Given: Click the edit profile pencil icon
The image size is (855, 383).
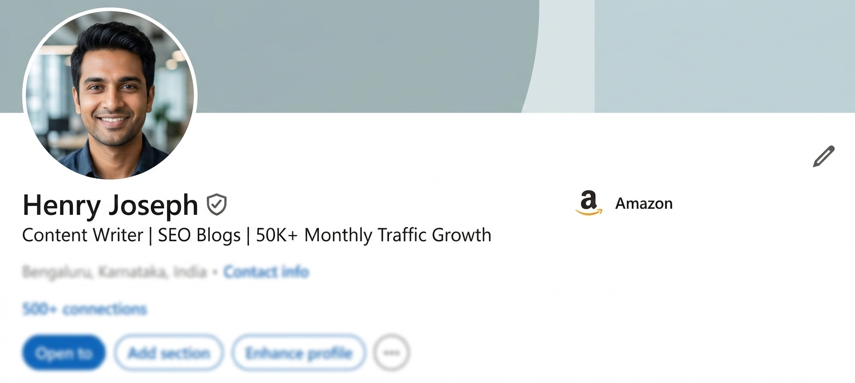Looking at the screenshot, I should pyautogui.click(x=823, y=156).
